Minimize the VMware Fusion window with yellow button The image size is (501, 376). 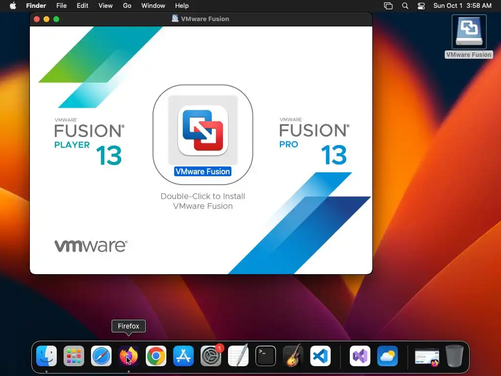[46, 19]
